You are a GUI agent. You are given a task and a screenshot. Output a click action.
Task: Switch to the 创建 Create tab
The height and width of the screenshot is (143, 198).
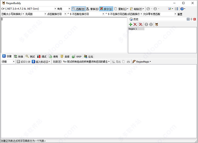tap(7, 56)
